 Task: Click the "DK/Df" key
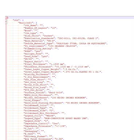[28, 59]
